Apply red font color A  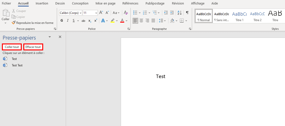122,20
